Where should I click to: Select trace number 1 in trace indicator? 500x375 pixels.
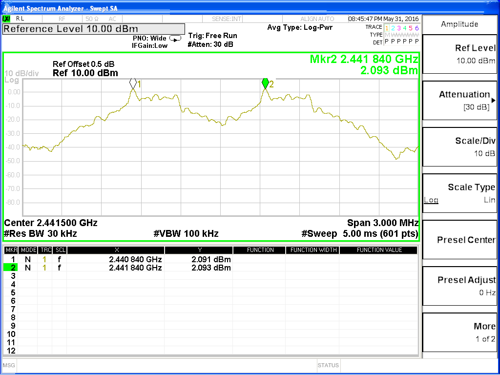click(x=387, y=28)
